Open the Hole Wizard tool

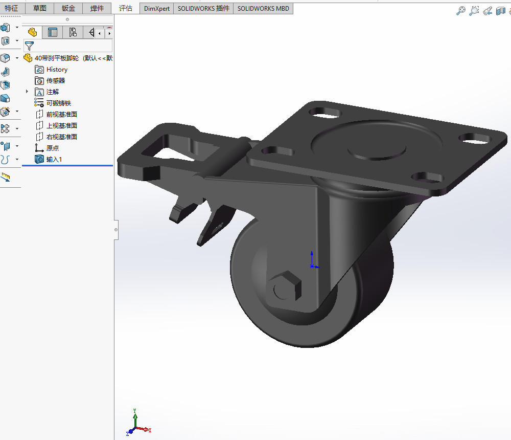tap(5, 112)
